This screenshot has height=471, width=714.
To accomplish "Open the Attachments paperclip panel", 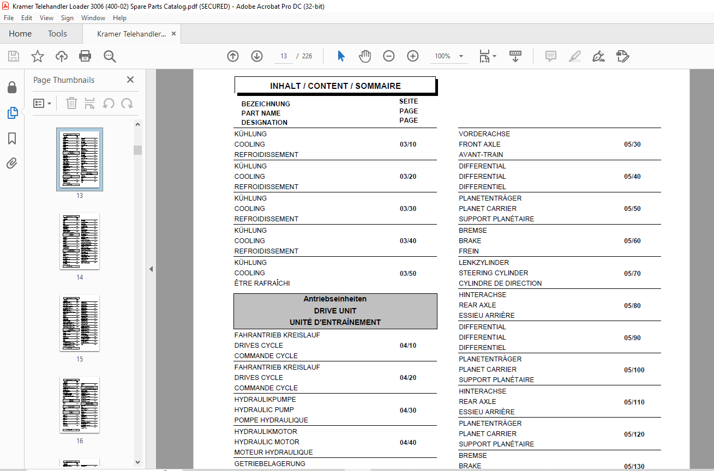I will [12, 164].
